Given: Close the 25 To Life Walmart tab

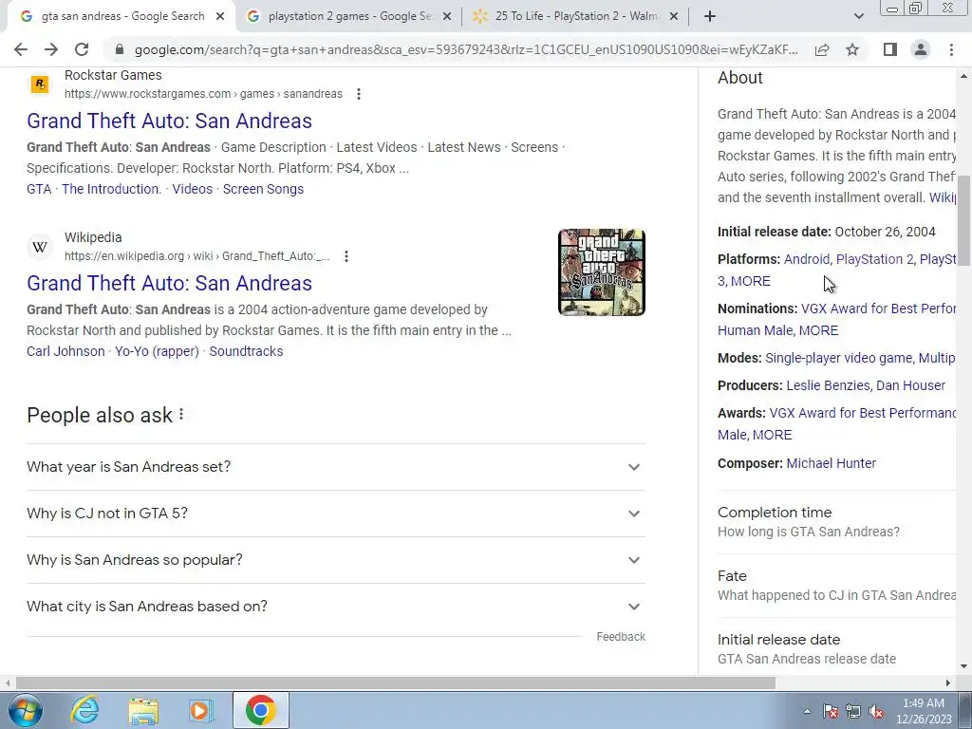Looking at the screenshot, I should click(x=674, y=17).
